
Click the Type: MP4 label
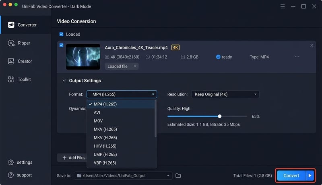pyautogui.click(x=259, y=57)
